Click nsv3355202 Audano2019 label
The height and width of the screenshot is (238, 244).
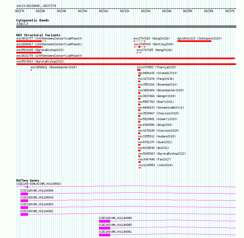pos(157,136)
